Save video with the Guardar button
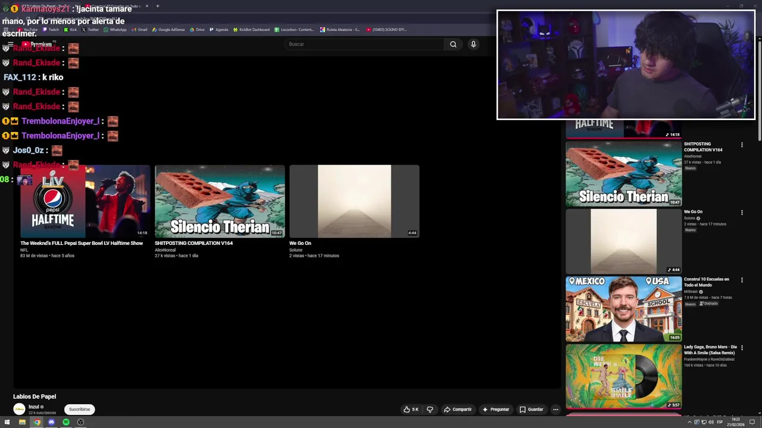 point(531,409)
